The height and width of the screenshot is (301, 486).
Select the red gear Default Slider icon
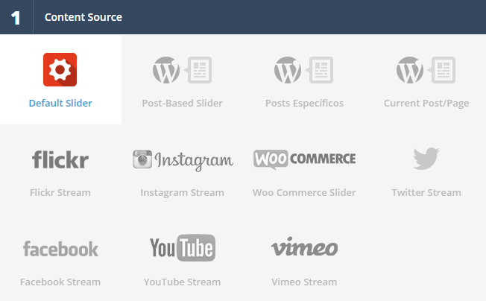pos(60,70)
